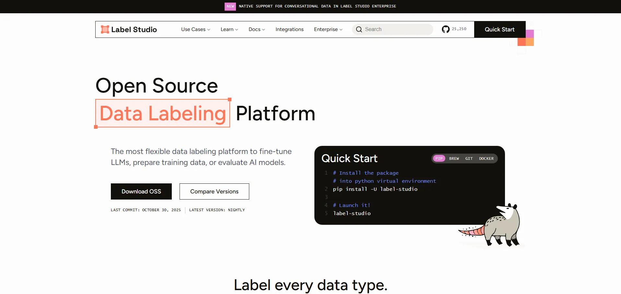Select the PIP install option
621x294 pixels.
click(x=439, y=158)
